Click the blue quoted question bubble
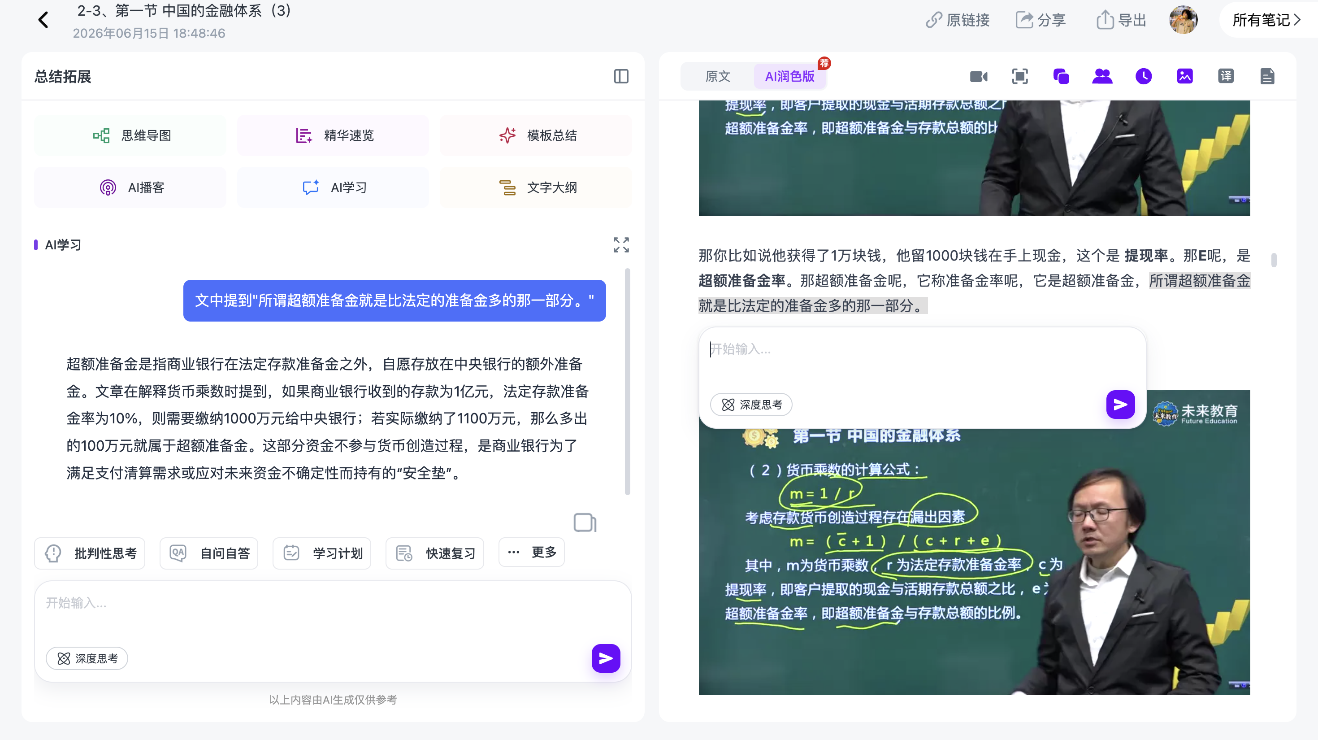 [x=395, y=300]
